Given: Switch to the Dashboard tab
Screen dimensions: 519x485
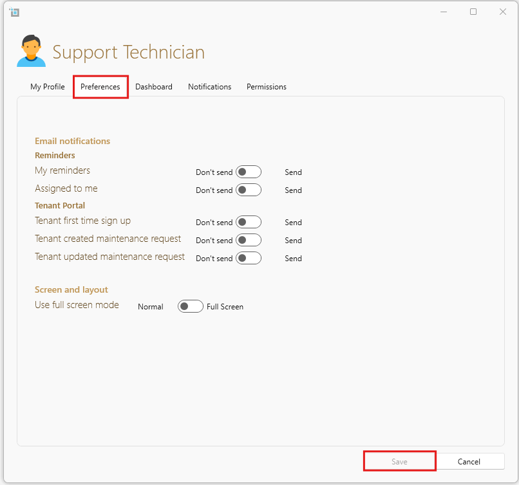Looking at the screenshot, I should (x=154, y=87).
